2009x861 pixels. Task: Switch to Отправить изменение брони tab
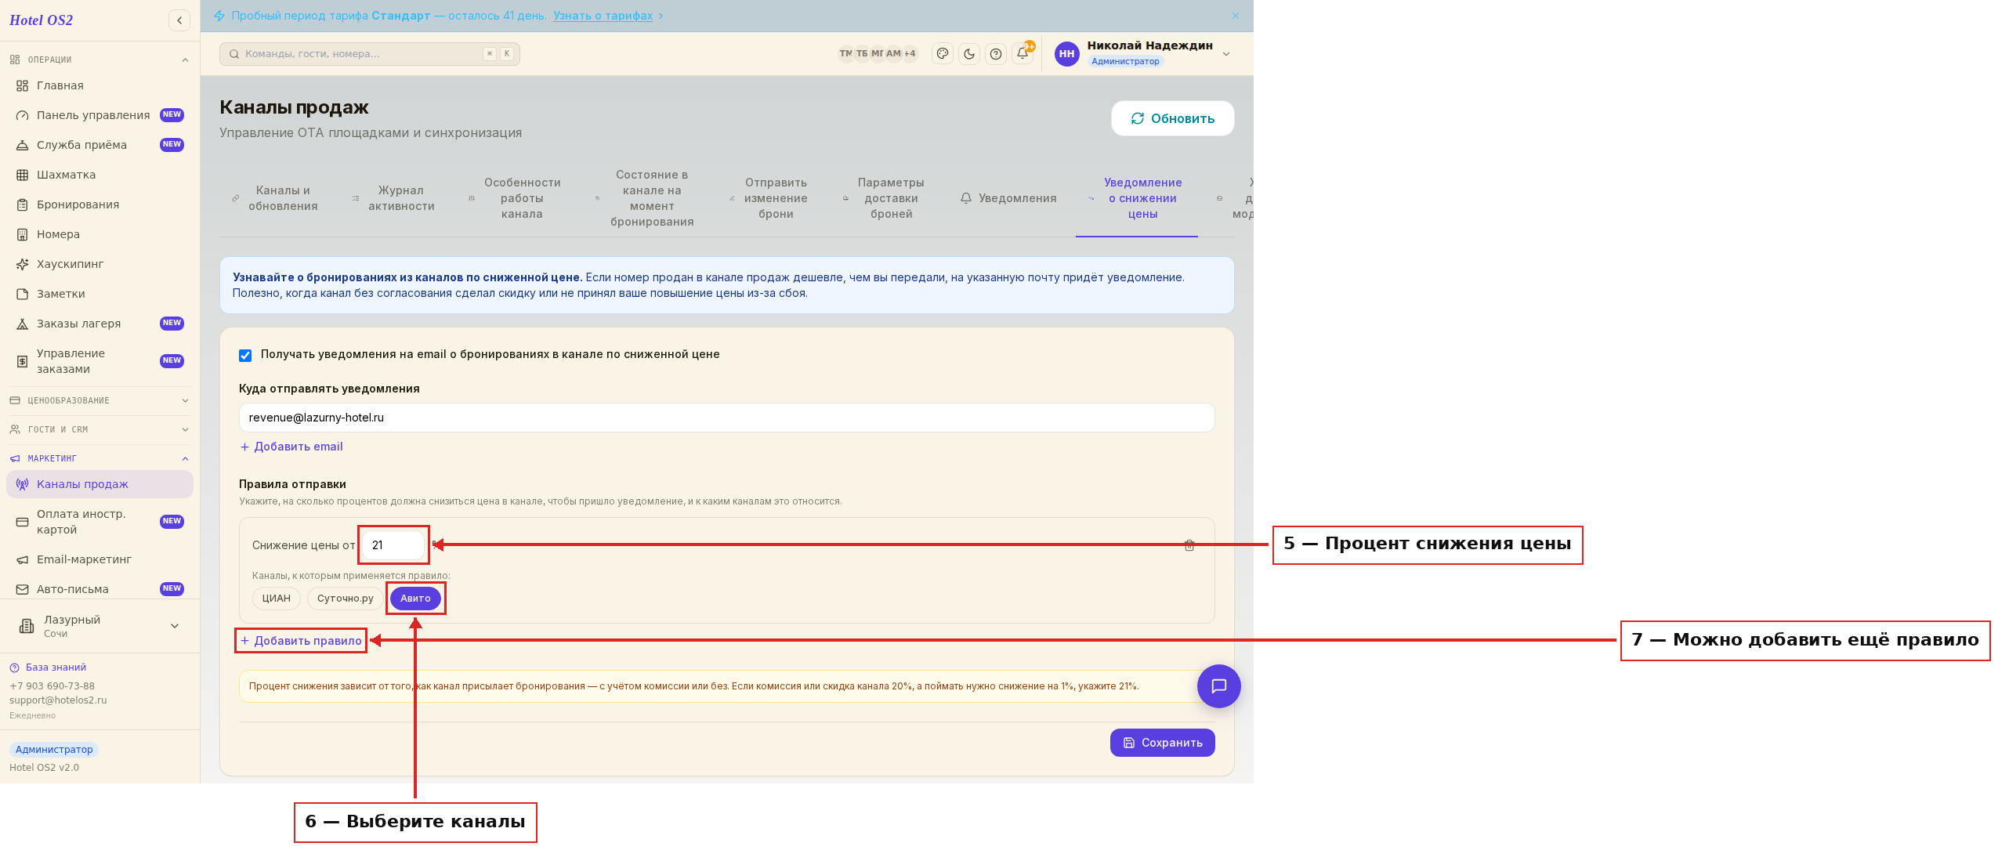point(769,198)
